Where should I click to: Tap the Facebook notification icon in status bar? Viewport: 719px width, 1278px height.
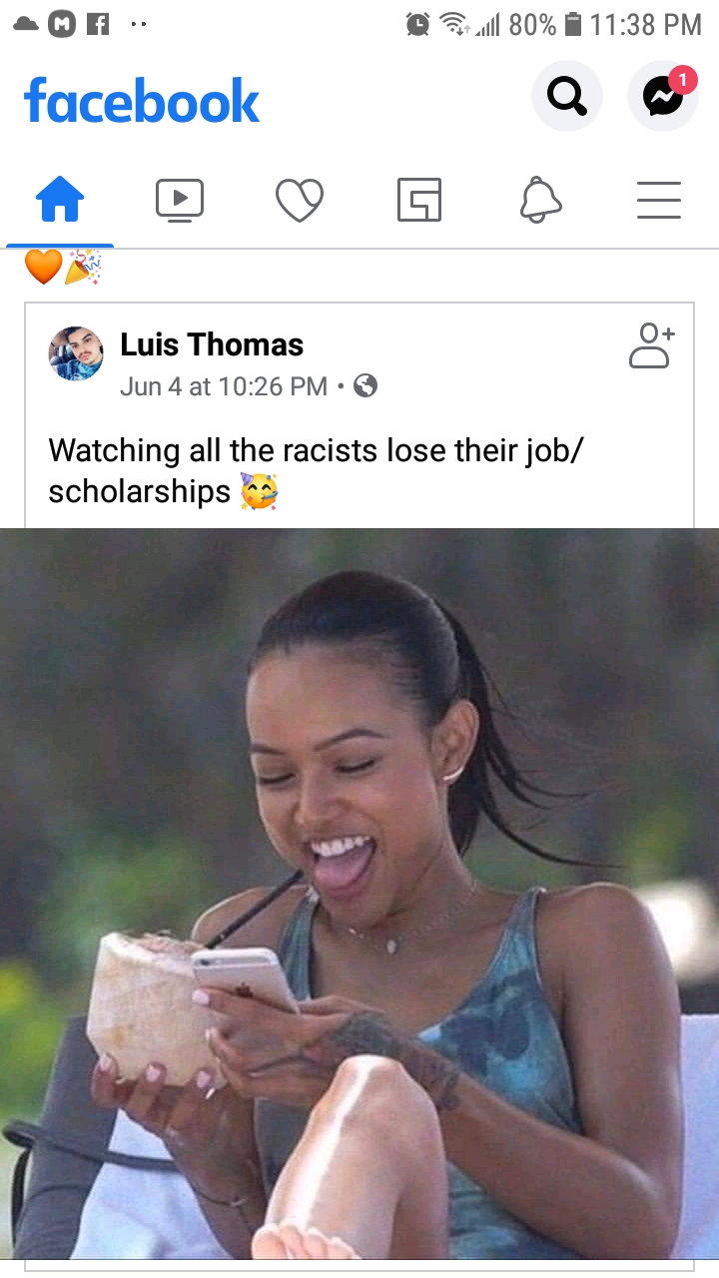click(x=98, y=24)
